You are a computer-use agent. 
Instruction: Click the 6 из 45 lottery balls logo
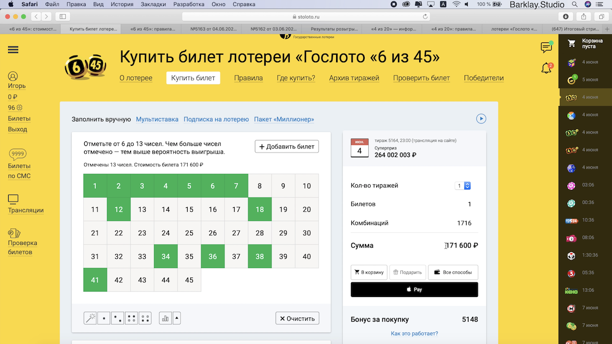click(85, 66)
